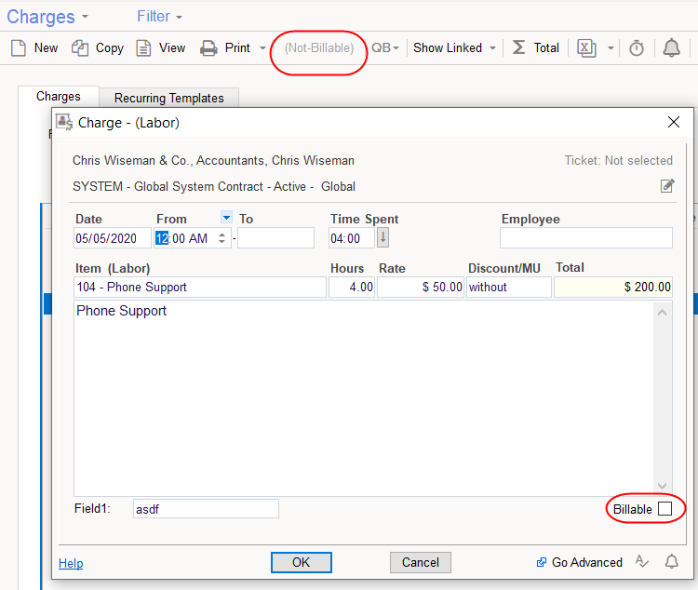Click the Excel export icon
Screen dimensions: 698x590
click(586, 48)
